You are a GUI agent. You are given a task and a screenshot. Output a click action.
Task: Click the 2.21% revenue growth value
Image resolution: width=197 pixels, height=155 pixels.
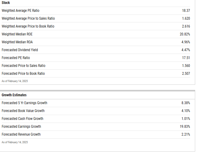pos(186,134)
